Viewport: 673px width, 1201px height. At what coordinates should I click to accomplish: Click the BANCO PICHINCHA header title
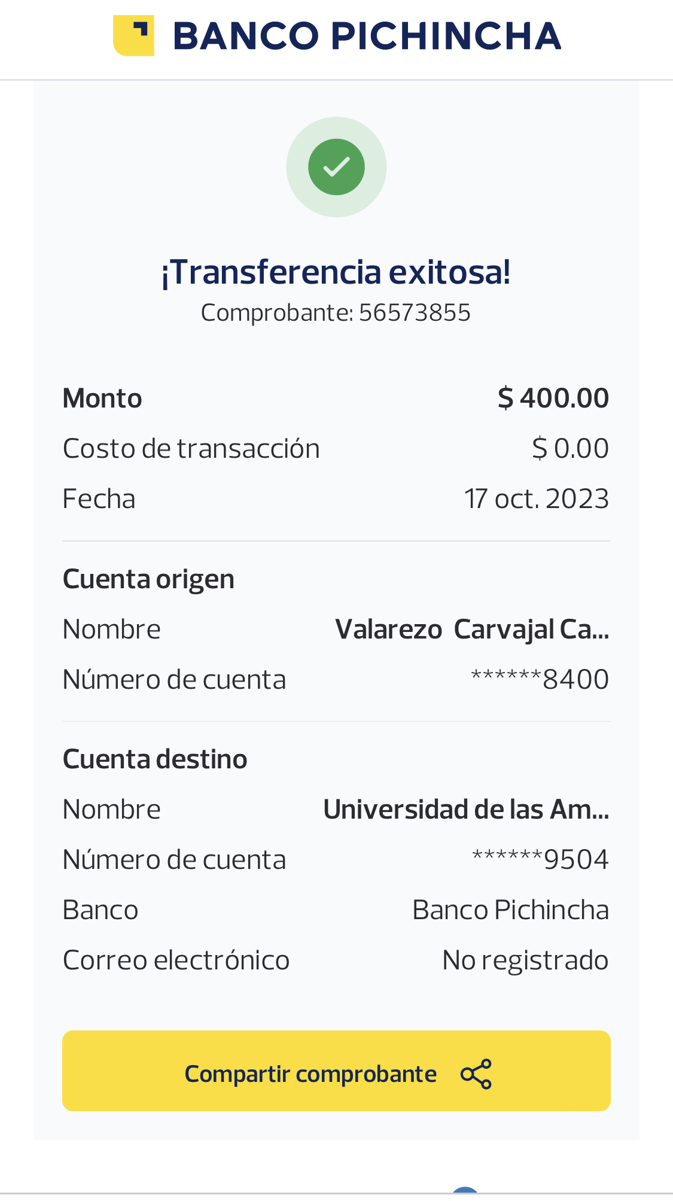point(367,36)
